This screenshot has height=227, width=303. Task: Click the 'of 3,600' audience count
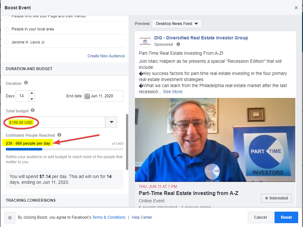tap(117, 144)
